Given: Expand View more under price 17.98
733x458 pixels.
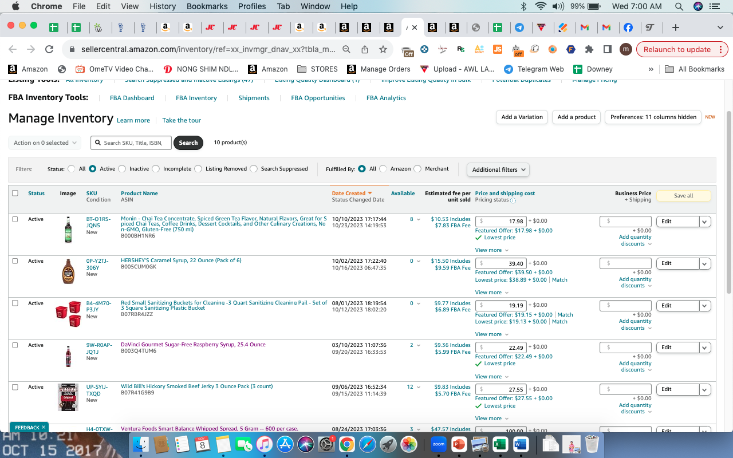Looking at the screenshot, I should (x=492, y=250).
